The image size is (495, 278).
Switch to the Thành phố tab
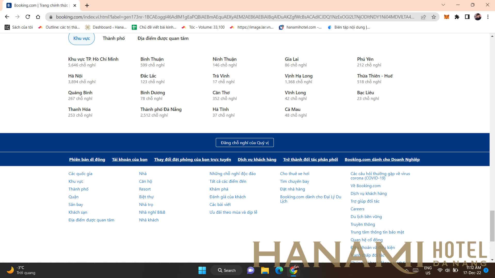click(114, 38)
